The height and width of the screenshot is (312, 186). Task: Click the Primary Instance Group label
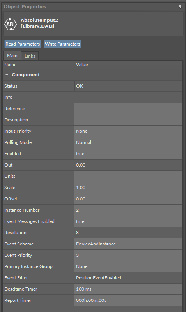coord(28,266)
